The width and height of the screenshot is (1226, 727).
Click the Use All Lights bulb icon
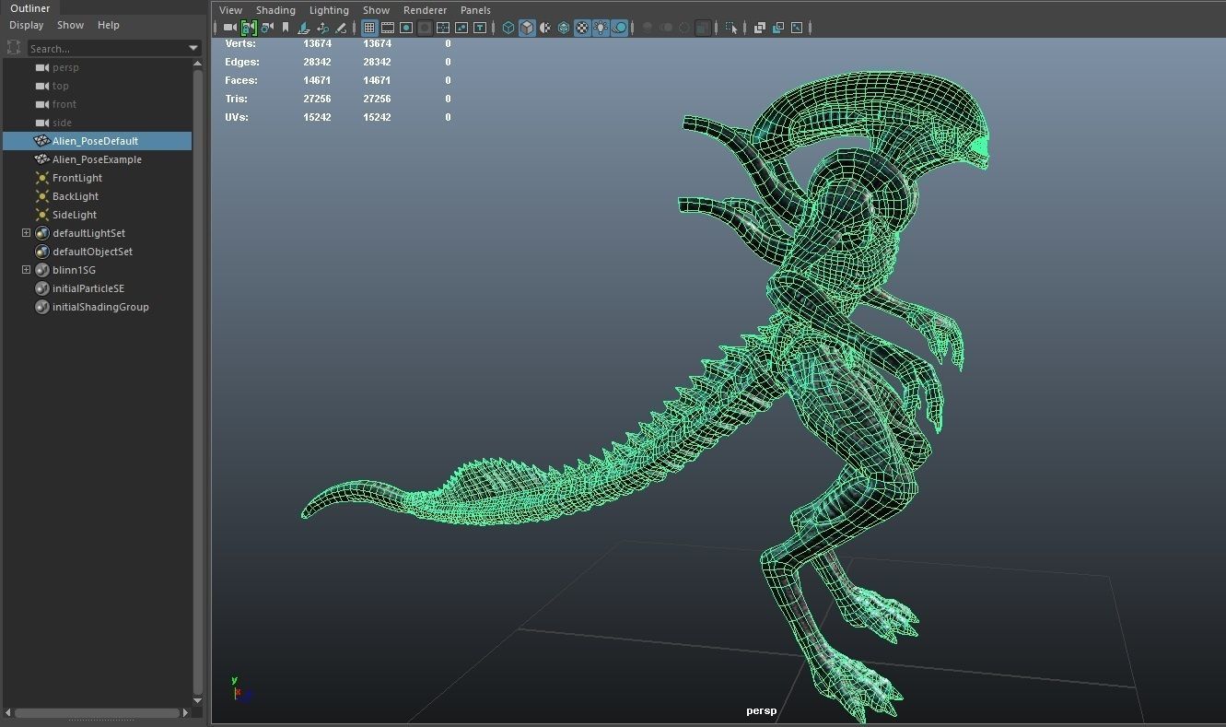coord(601,28)
